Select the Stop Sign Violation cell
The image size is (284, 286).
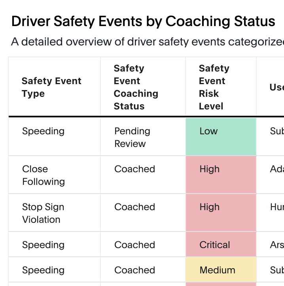point(43,213)
